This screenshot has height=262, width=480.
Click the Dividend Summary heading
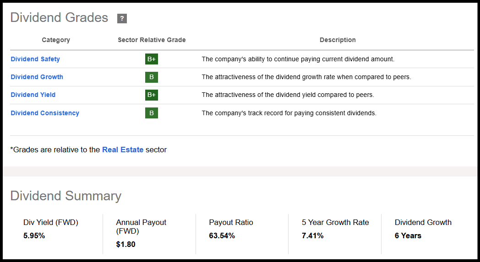tap(65, 196)
